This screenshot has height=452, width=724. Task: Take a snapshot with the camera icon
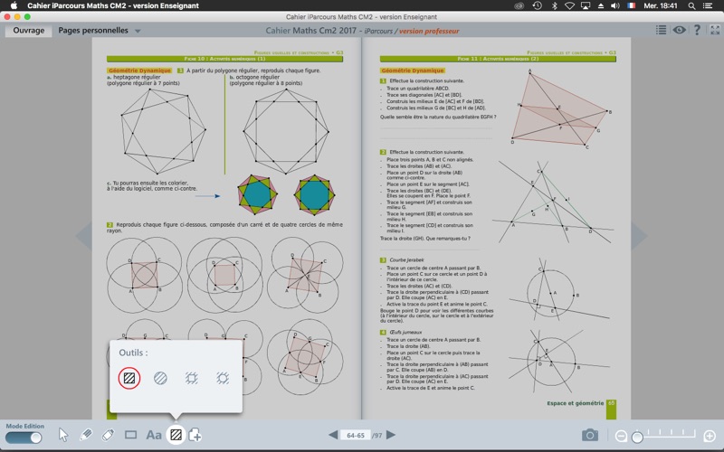pos(590,435)
